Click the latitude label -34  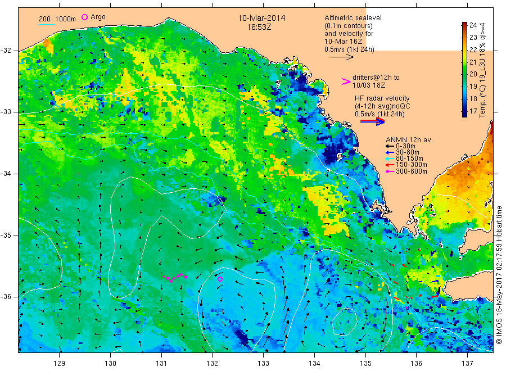coord(6,174)
